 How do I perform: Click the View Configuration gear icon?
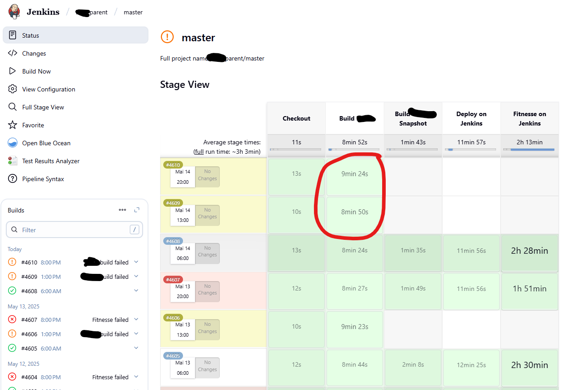pos(13,89)
